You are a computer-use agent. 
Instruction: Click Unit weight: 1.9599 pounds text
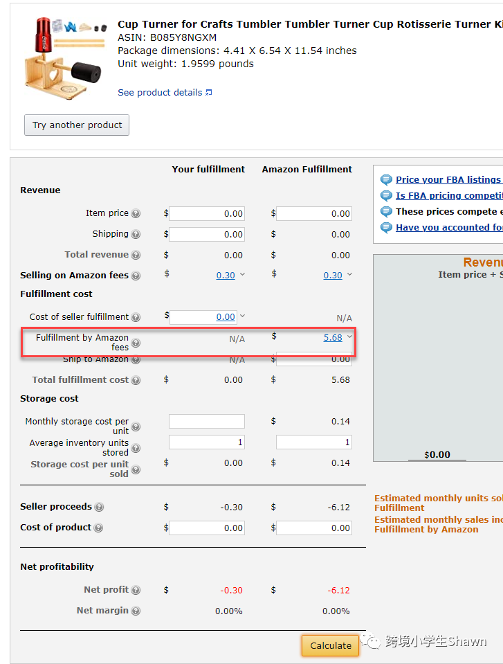point(185,64)
